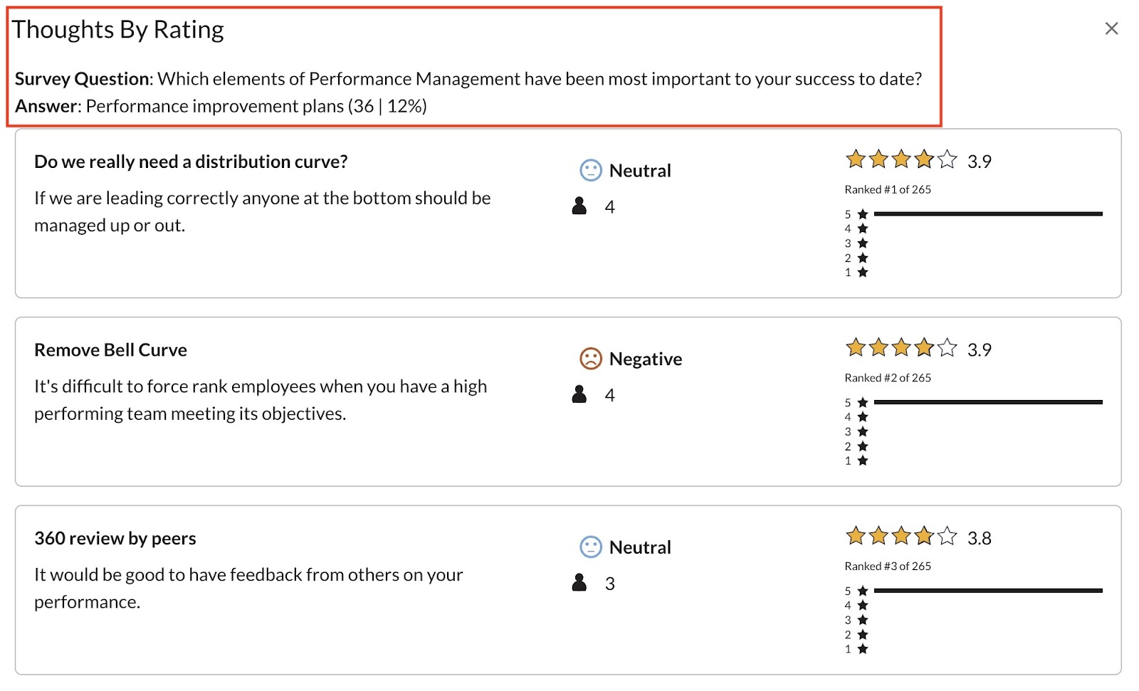This screenshot has height=691, width=1139.
Task: Open the 'Do we really need a distribution curve?' thought
Action: click(x=191, y=162)
